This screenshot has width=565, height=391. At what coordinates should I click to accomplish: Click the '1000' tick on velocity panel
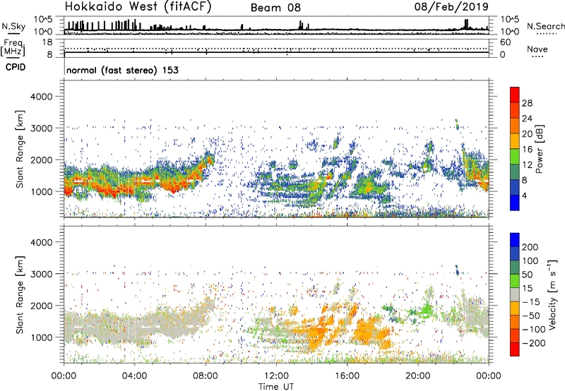pyautogui.click(x=41, y=337)
